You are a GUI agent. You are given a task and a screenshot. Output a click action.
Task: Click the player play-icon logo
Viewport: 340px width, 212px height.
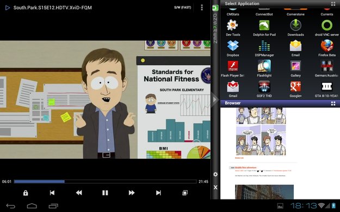(8, 8)
